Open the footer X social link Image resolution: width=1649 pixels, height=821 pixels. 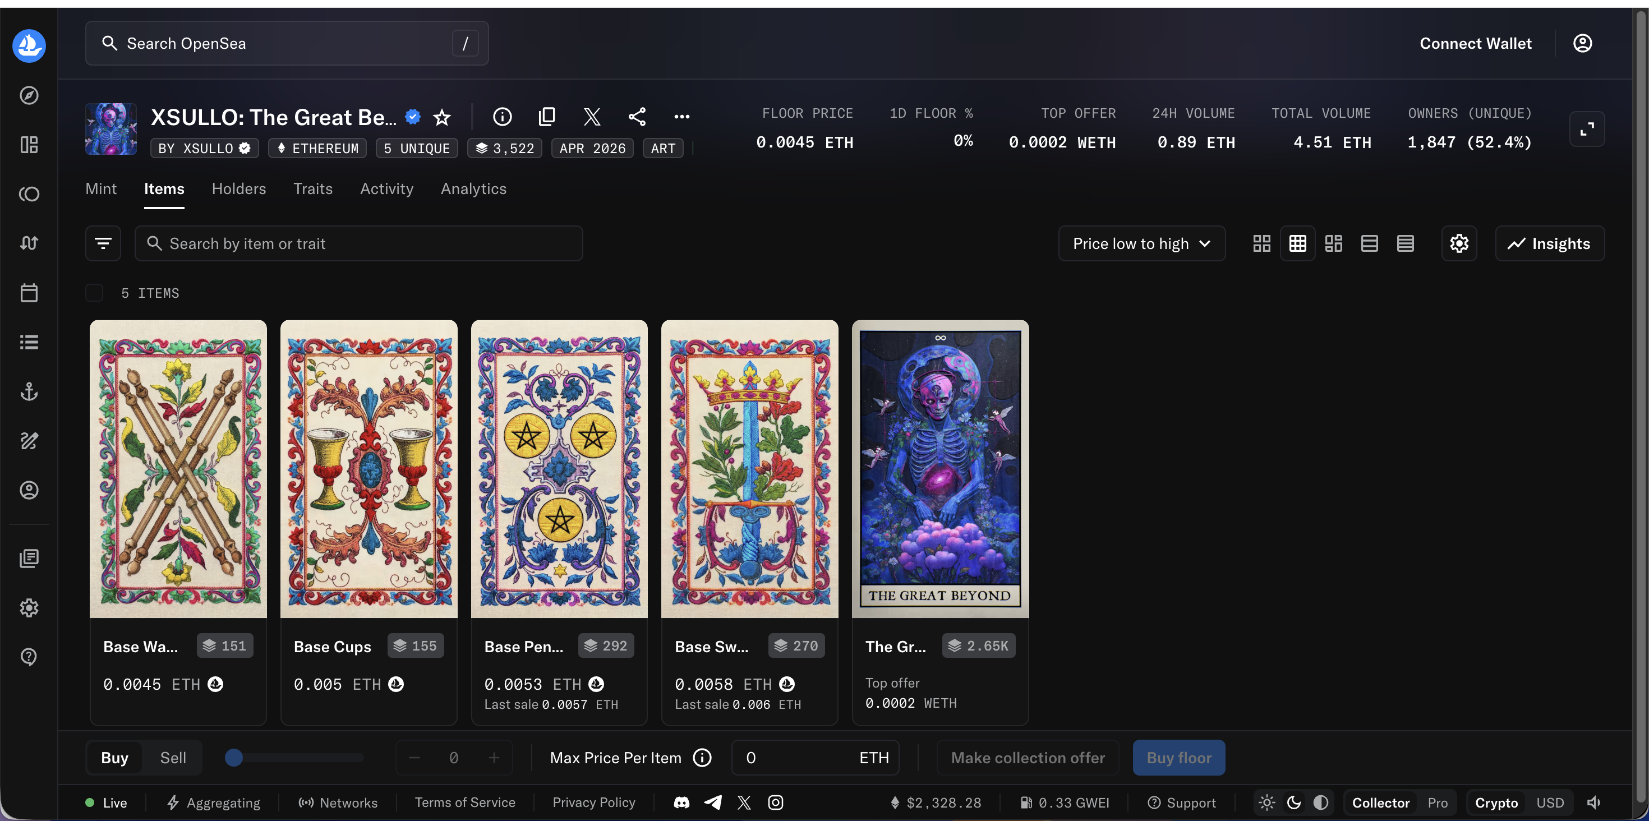[744, 802]
